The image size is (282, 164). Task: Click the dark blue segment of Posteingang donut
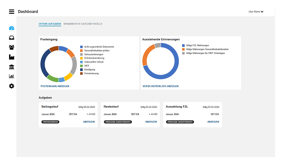pyautogui.click(x=43, y=63)
